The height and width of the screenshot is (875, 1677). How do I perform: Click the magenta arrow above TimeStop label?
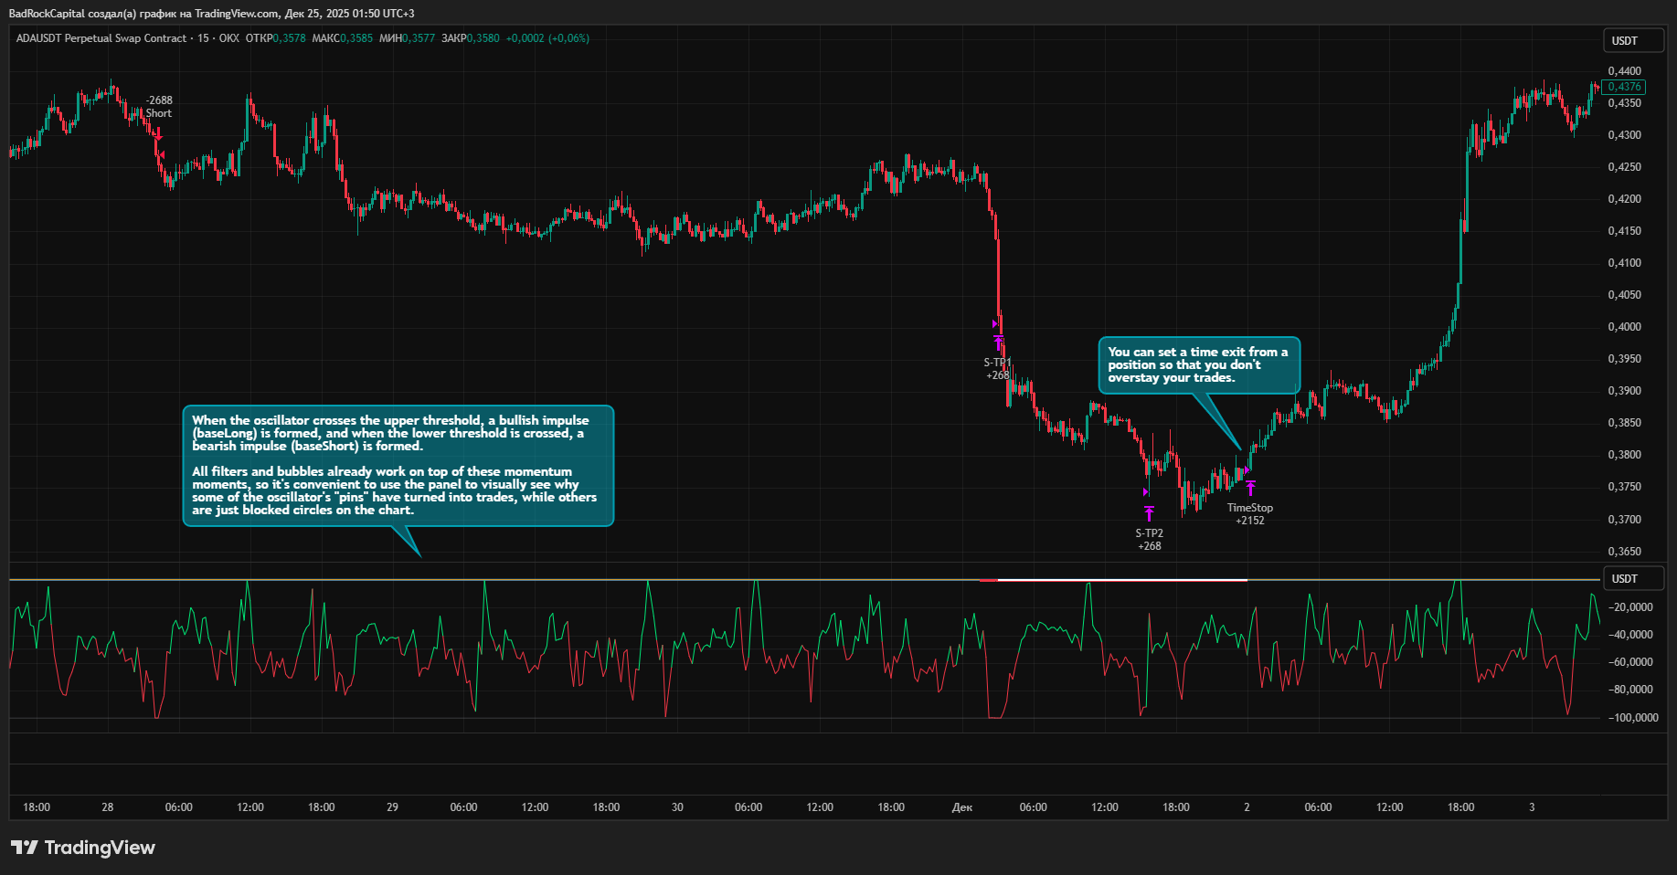(x=1250, y=488)
